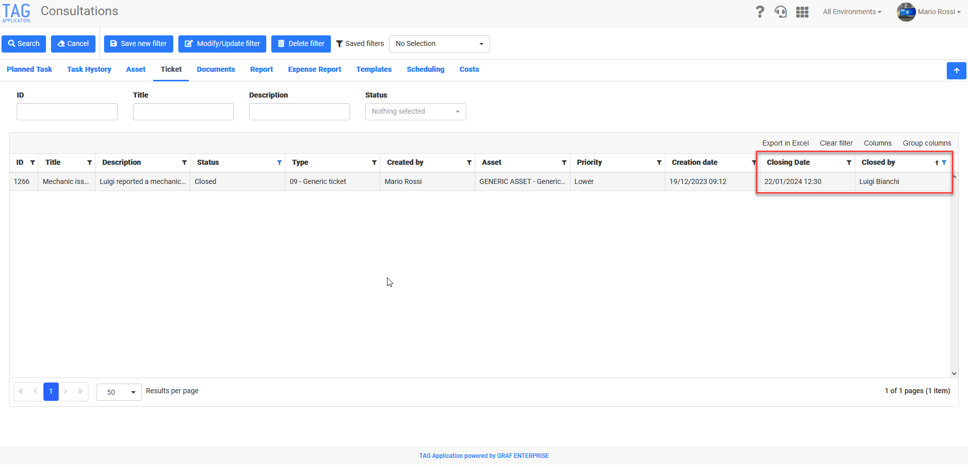Click Export in Excel link
Screen dimensions: 968x467
[785, 144]
